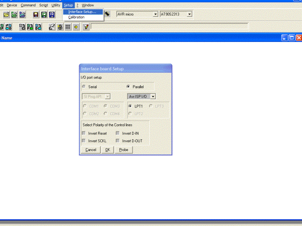Image resolution: width=302 pixels, height=226 pixels.
Task: Open security bits padlock icon
Action: [x=60, y=27]
